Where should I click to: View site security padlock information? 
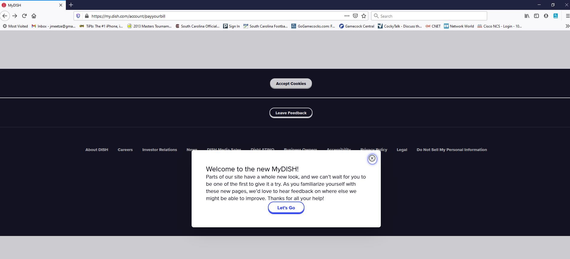[87, 16]
